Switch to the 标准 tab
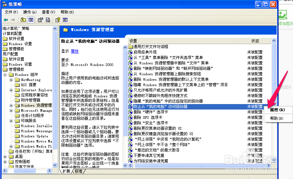This screenshot has width=293, height=179. coord(78,171)
